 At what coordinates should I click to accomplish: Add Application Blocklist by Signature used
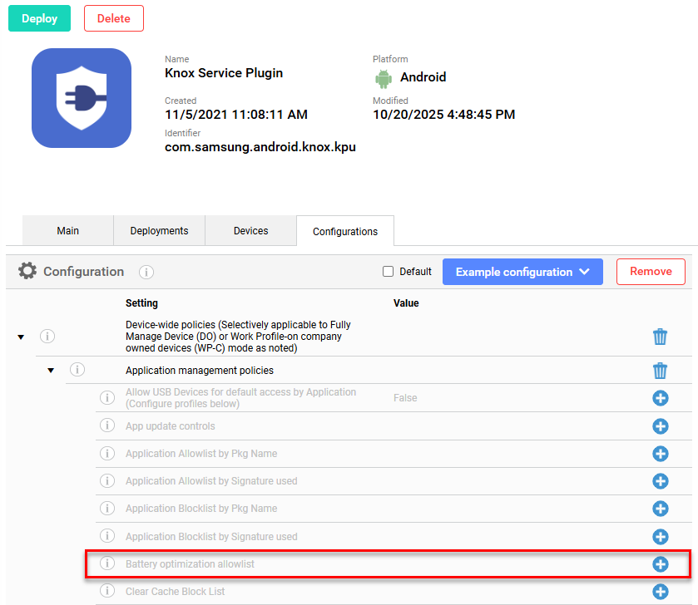tap(661, 536)
